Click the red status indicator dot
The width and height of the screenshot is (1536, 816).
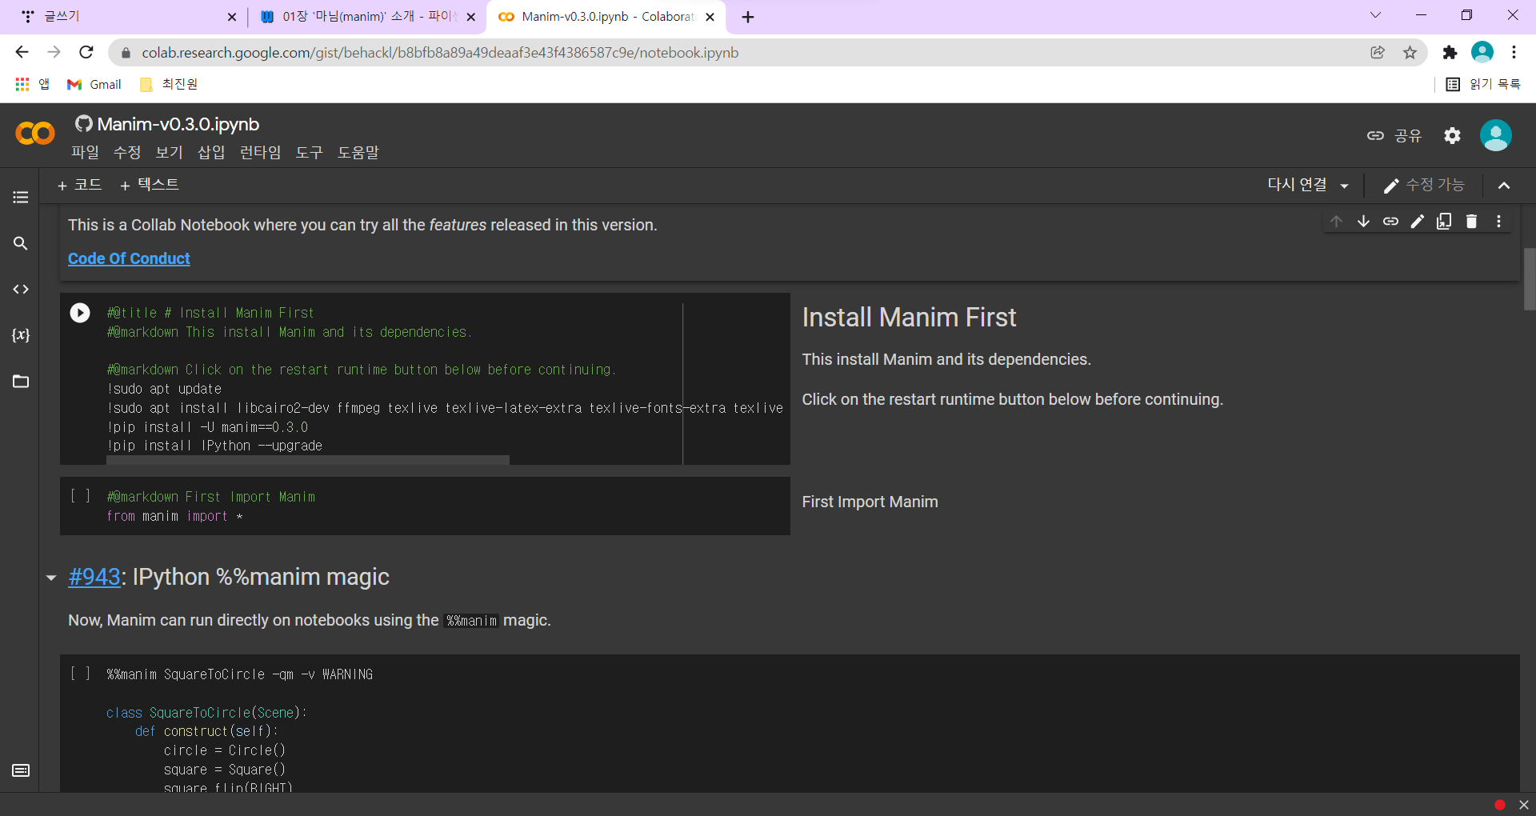[x=1500, y=805]
